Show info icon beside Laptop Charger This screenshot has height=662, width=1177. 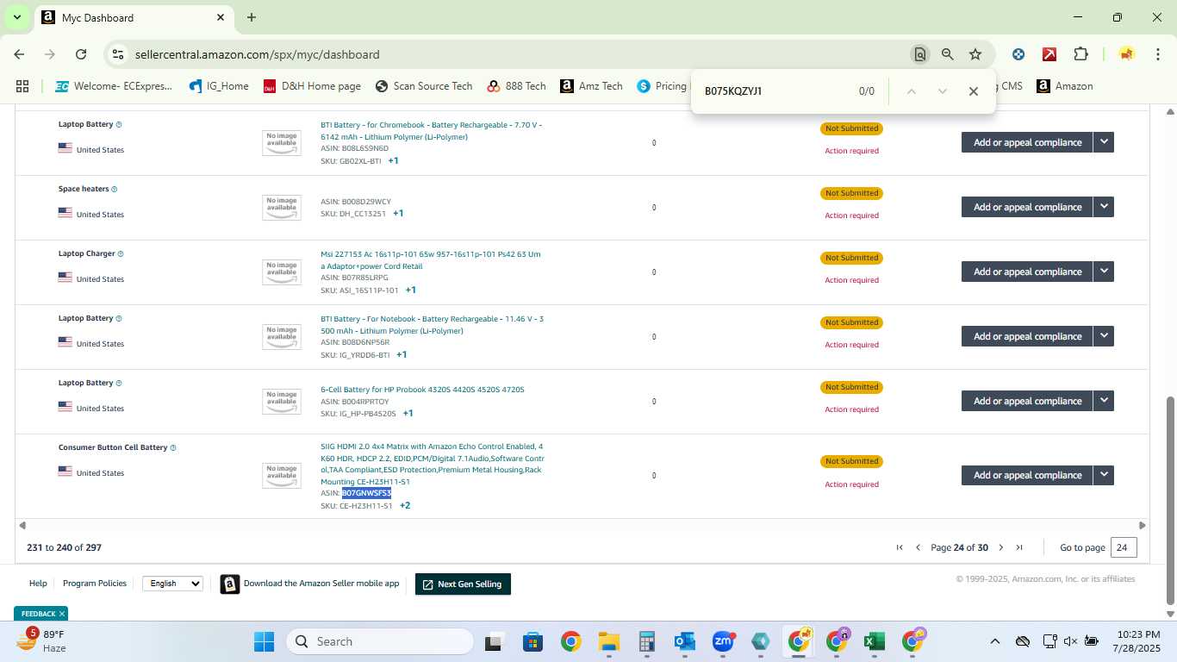pyautogui.click(x=120, y=253)
